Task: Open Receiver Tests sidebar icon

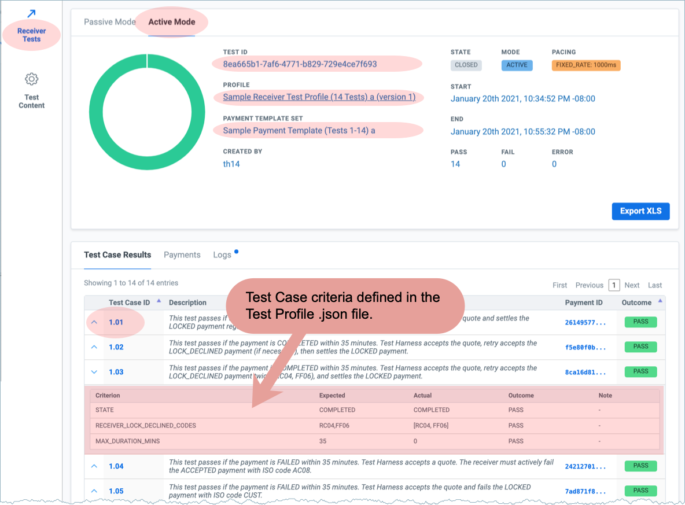Action: coord(31,14)
